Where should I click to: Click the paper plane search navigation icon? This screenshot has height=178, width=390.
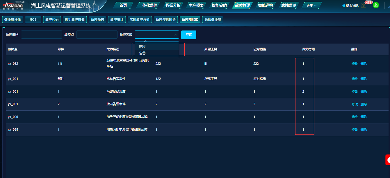343,6
